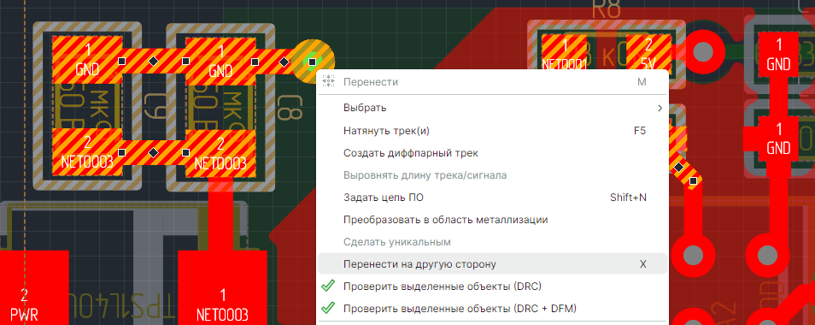
Task: Click Сделать уникальным menu entry
Action: tap(492, 242)
